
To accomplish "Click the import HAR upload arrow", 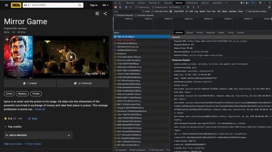I will (194, 7).
